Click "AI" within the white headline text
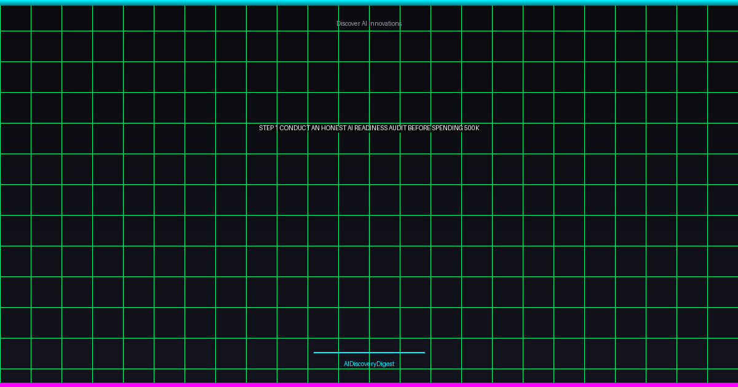The image size is (738, 387). [349, 128]
